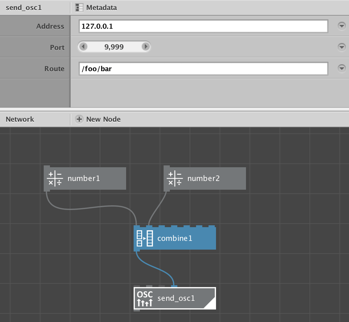
Task: Focus the Route field containing /foo/bar
Action: pyautogui.click(x=203, y=68)
